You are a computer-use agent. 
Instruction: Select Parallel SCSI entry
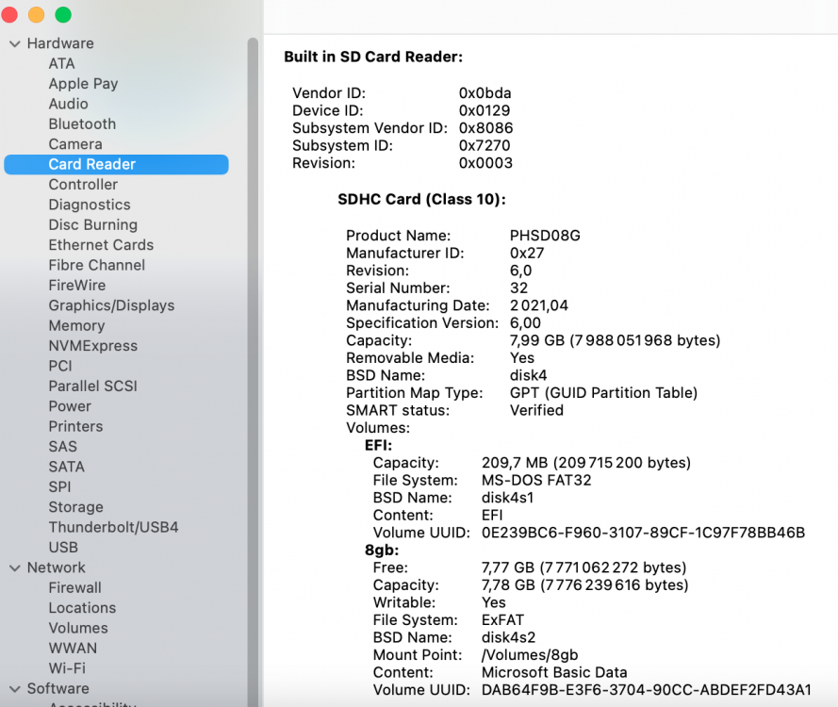coord(92,386)
